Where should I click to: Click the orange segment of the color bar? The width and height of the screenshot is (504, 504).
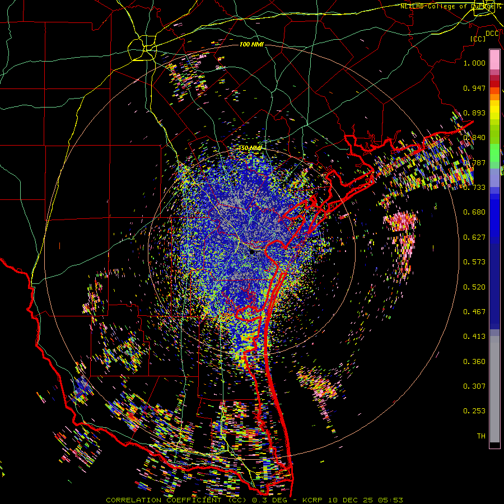494,97
